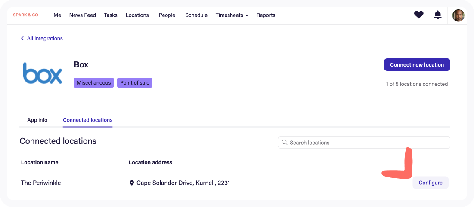Click the search magnifier icon
The width and height of the screenshot is (474, 207).
[x=284, y=143]
